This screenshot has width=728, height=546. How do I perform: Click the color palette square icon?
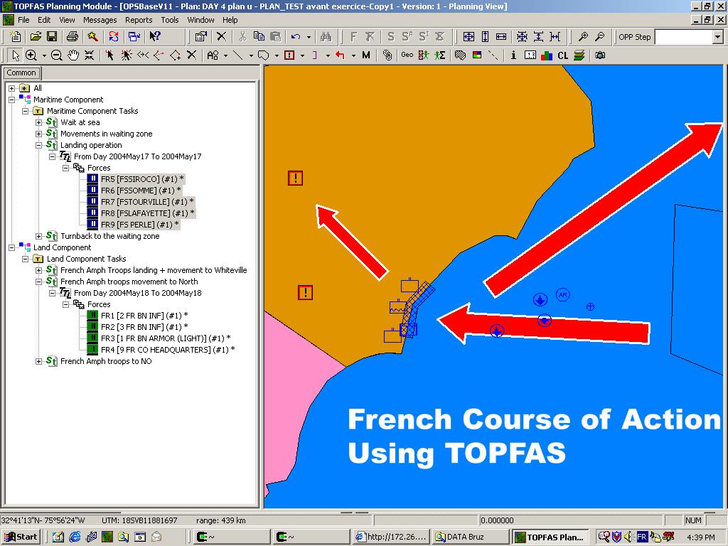477,55
